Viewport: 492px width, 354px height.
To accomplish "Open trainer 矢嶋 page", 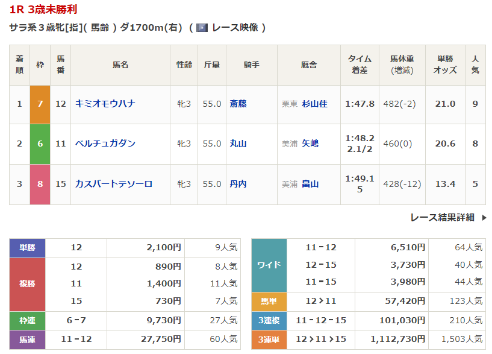I will pos(310,144).
